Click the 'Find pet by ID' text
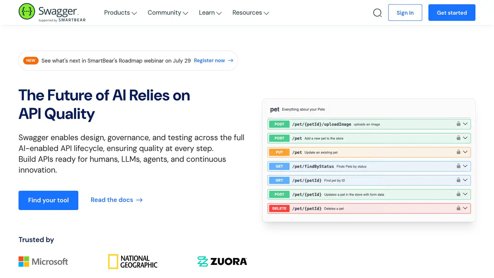The image size is (494, 278). (335, 180)
